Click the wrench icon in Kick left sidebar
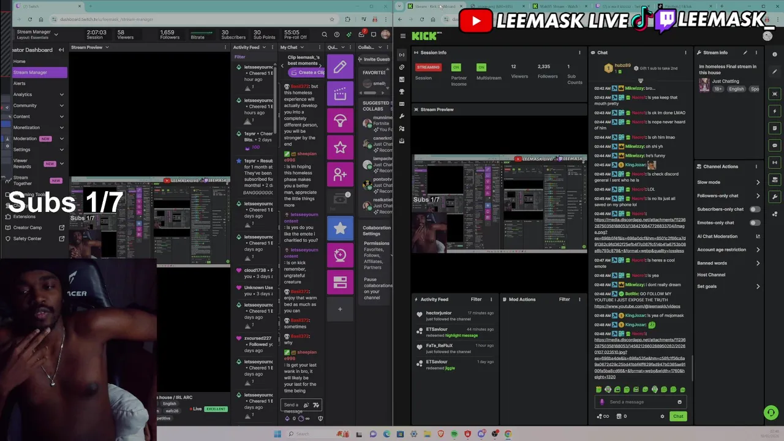The height and width of the screenshot is (441, 784). click(402, 116)
